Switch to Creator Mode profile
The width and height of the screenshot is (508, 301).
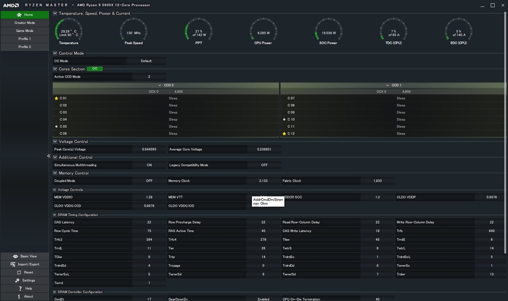point(24,23)
